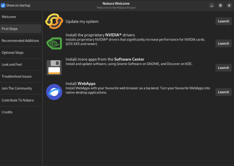The width and height of the screenshot is (234, 166).
Task: Click the Software Center floppy disk icon
Action: [54, 68]
